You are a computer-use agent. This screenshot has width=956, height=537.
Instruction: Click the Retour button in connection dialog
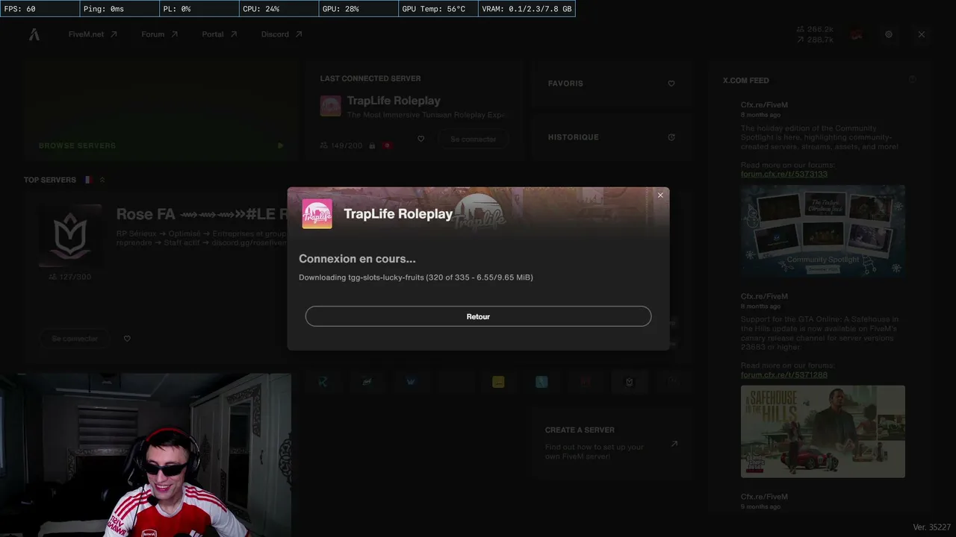click(x=478, y=316)
